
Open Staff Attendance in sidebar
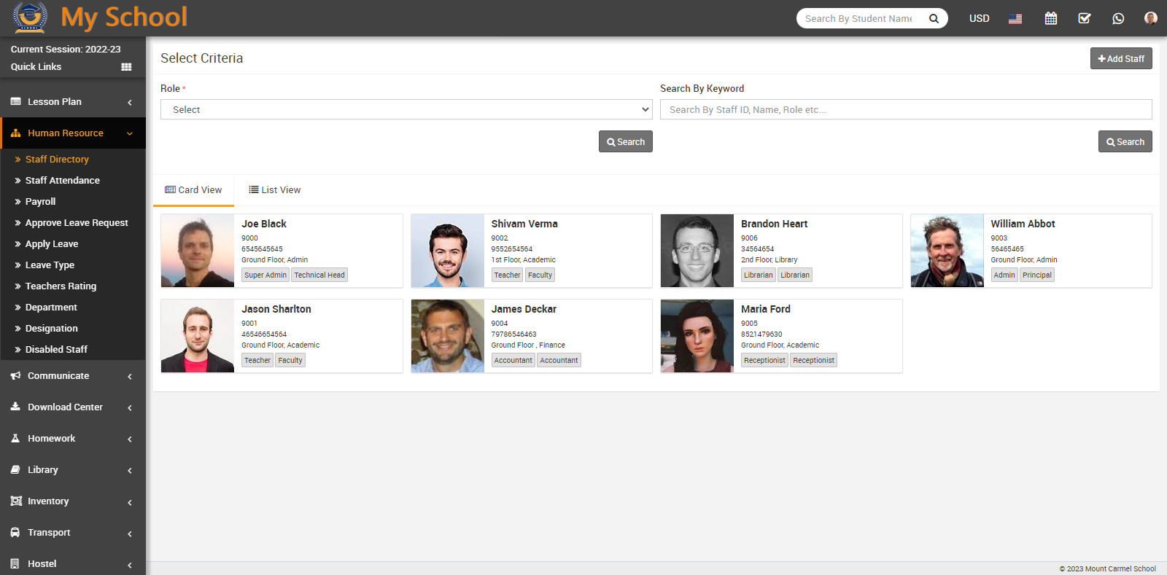point(63,181)
